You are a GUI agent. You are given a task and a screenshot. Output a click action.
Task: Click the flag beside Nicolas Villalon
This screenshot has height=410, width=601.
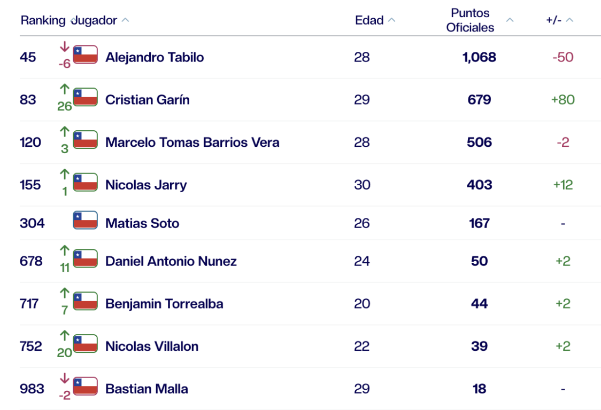coord(85,344)
